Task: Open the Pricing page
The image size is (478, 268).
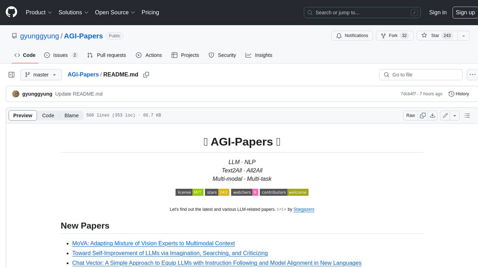Action: [150, 12]
